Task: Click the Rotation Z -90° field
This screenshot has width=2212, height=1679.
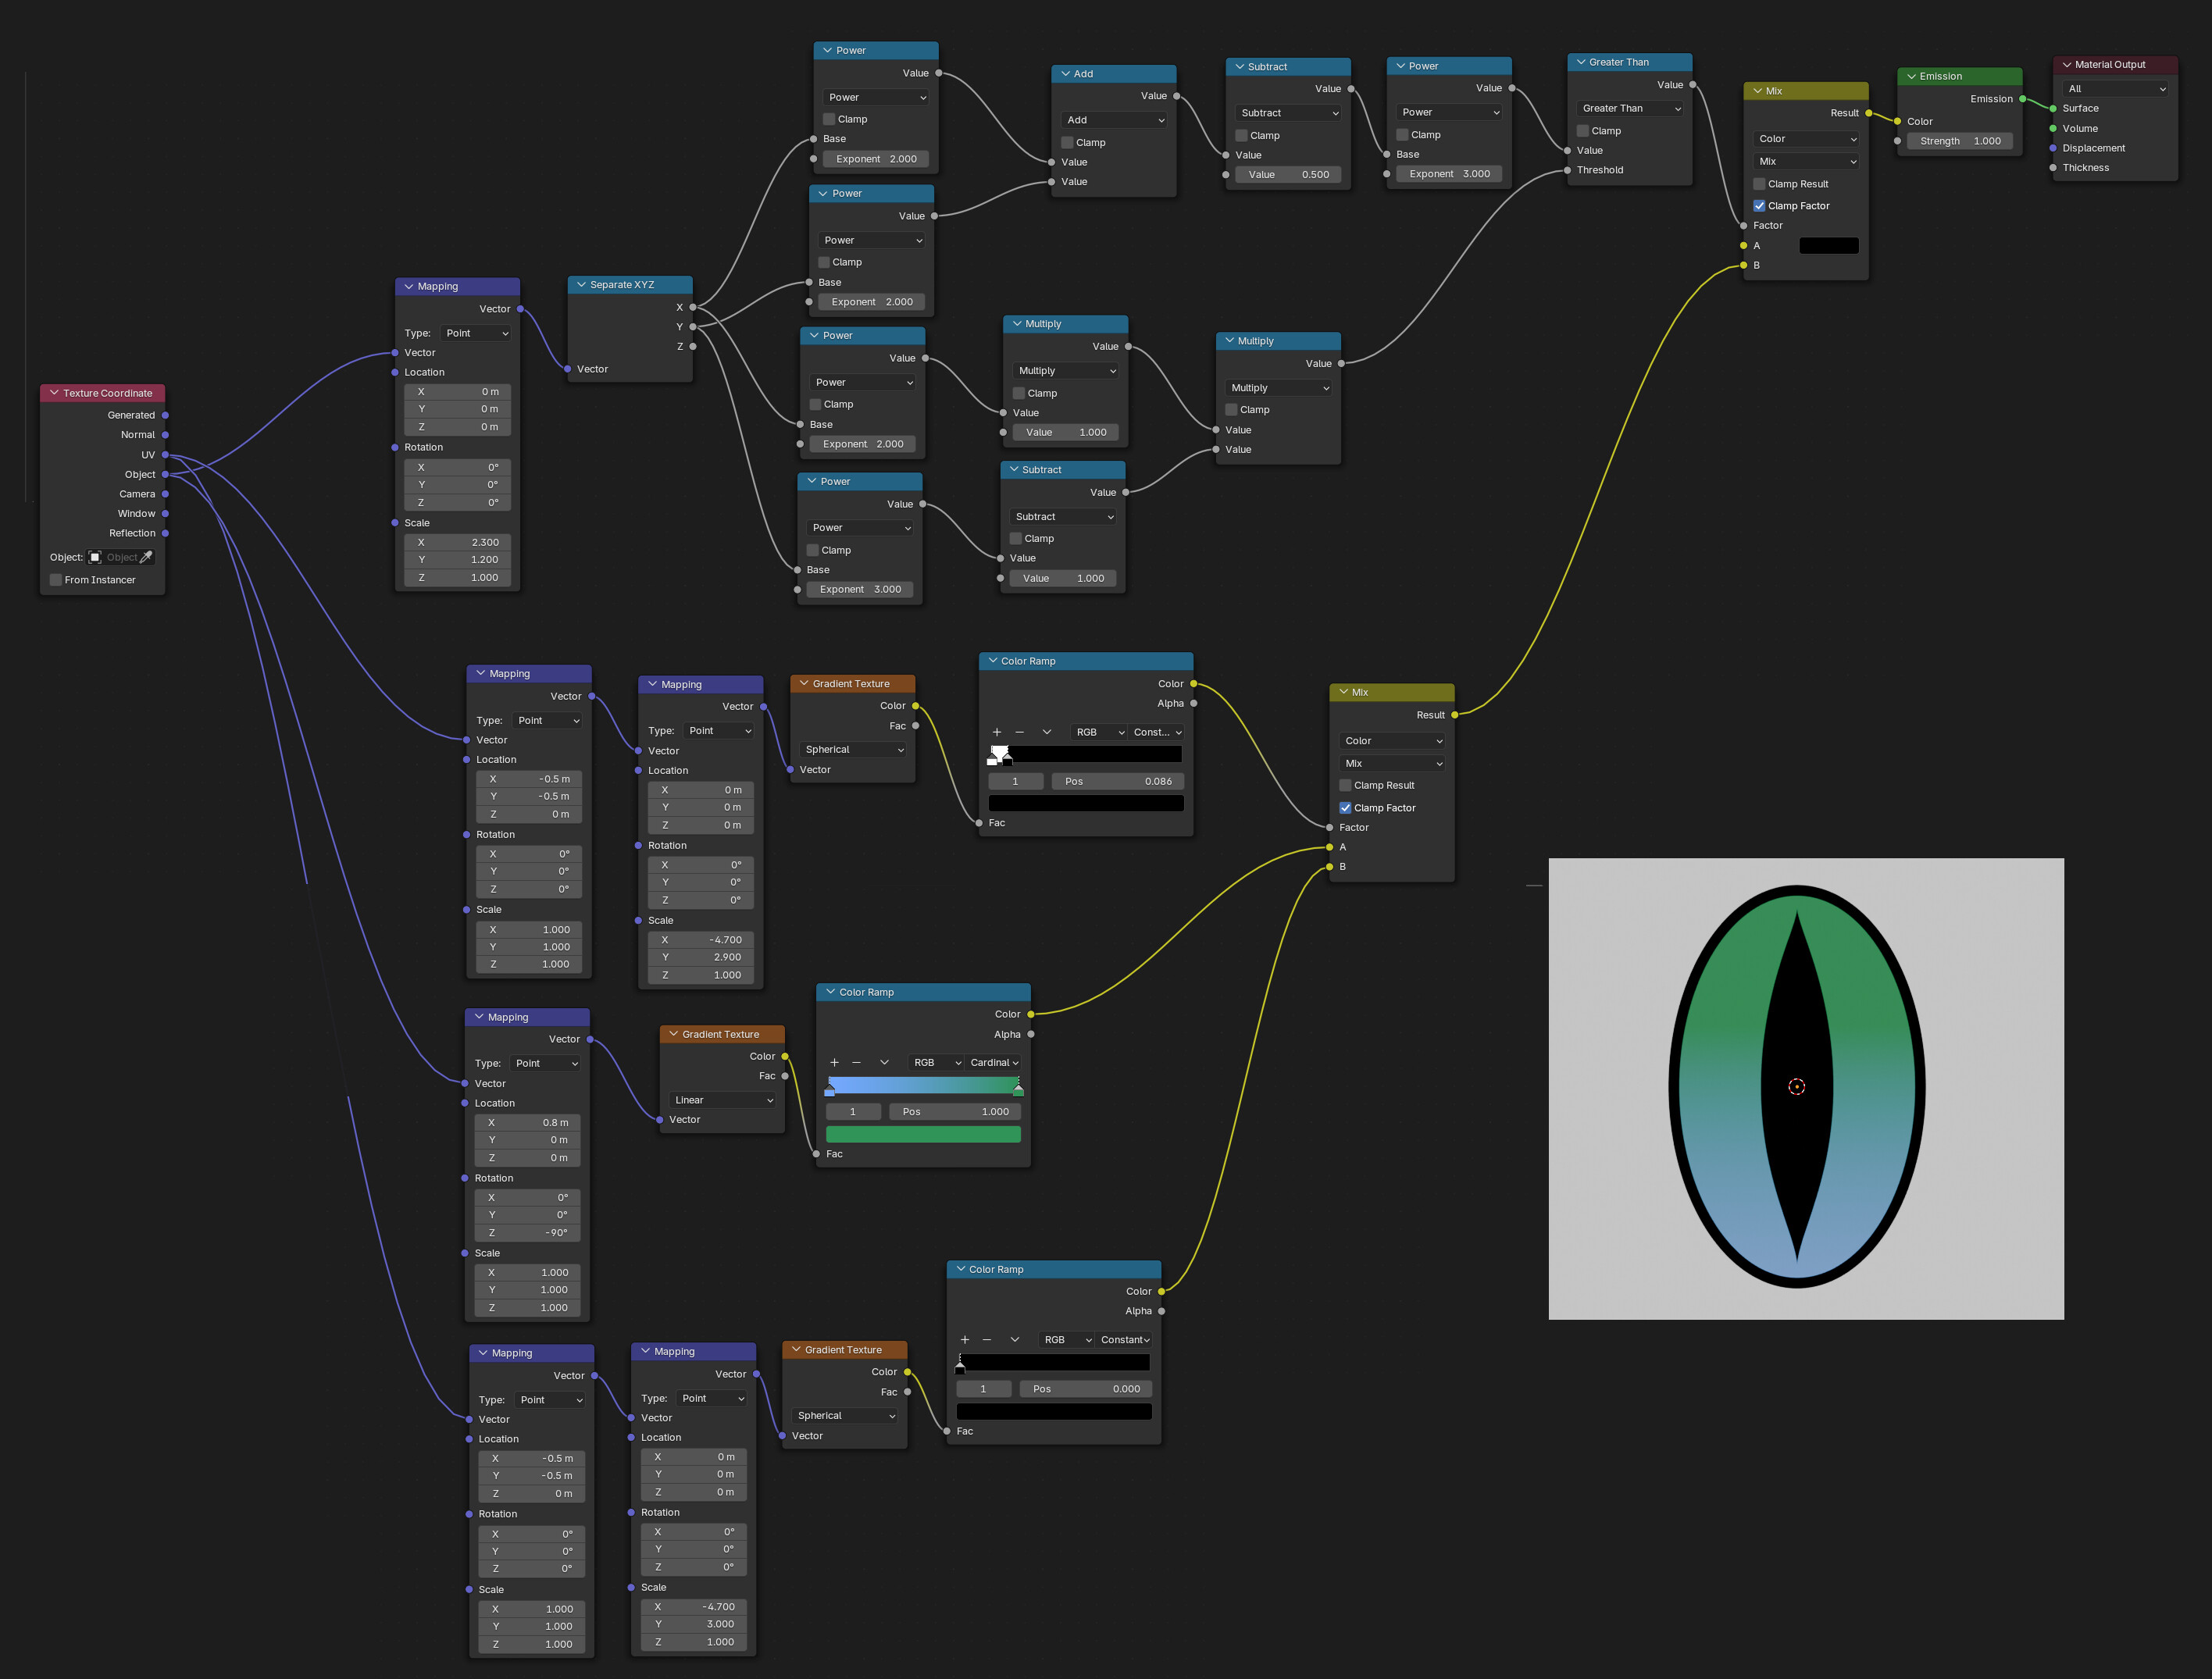Action: 527,1232
